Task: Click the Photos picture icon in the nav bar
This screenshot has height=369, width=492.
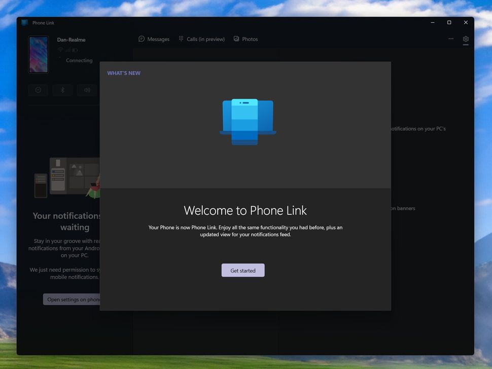Action: 236,39
